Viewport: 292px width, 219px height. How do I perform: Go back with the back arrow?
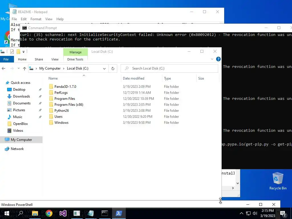point(3,68)
